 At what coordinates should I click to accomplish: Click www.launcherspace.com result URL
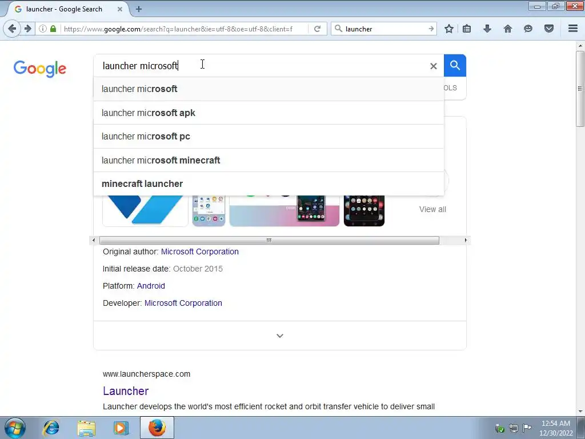coord(146,374)
